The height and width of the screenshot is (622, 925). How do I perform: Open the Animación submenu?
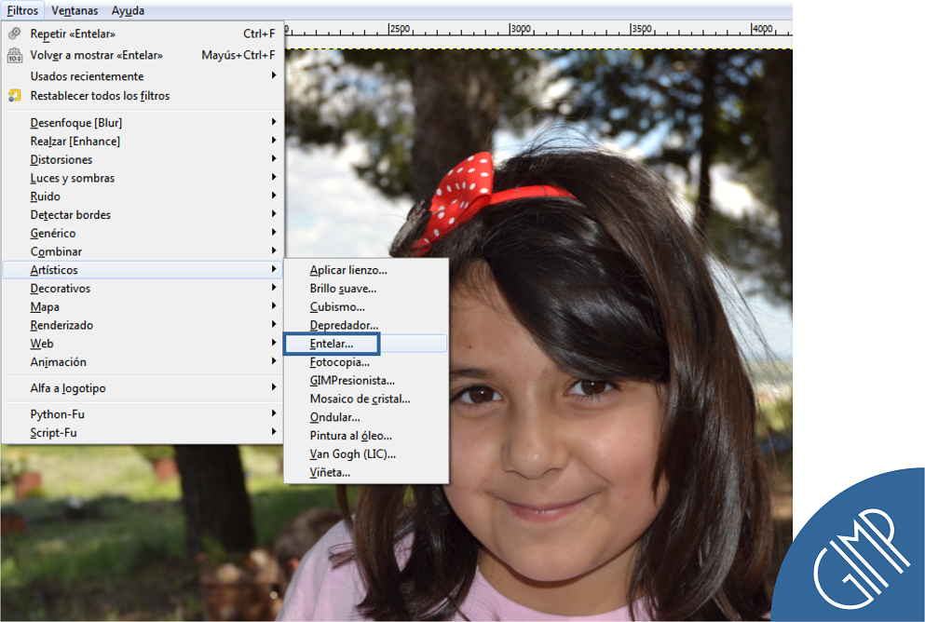pyautogui.click(x=142, y=361)
